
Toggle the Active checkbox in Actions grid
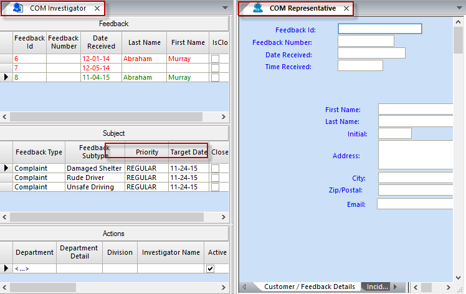tap(211, 268)
